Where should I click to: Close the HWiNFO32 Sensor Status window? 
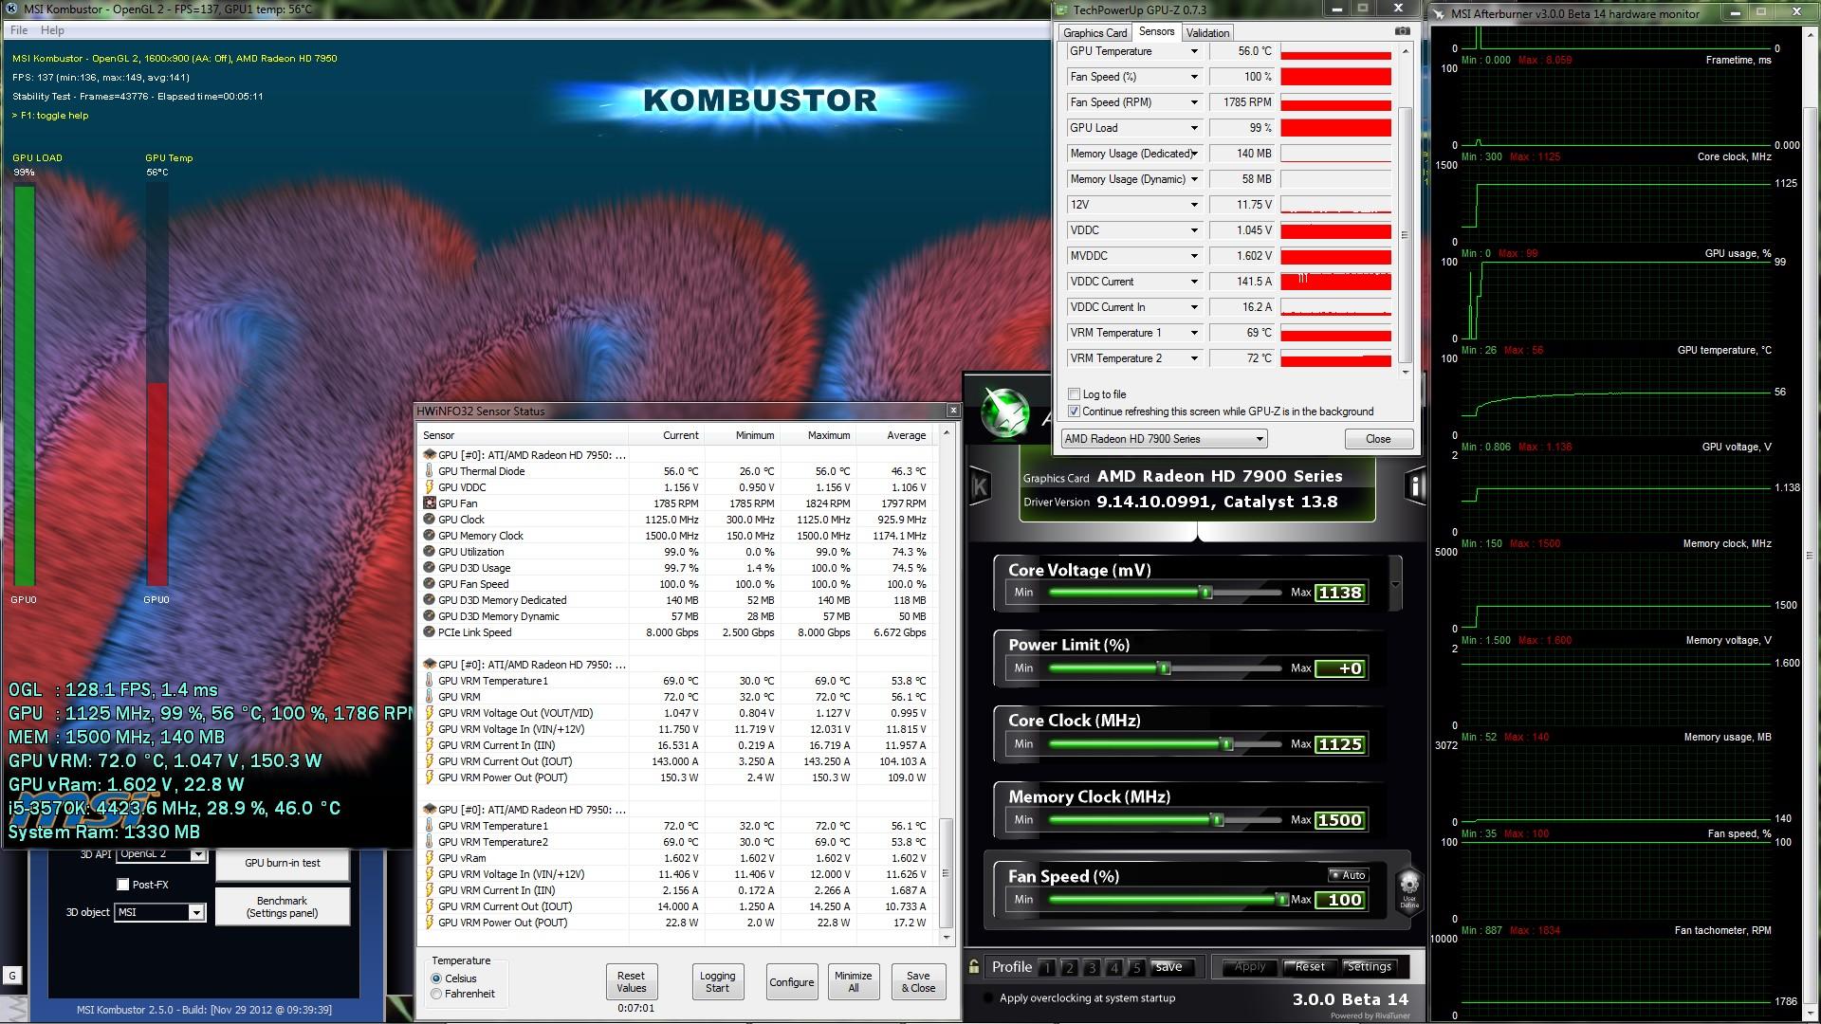pos(953,411)
